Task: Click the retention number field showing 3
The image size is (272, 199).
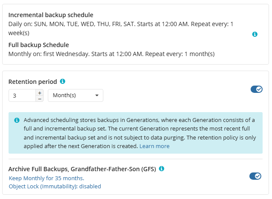Action: [x=22, y=95]
